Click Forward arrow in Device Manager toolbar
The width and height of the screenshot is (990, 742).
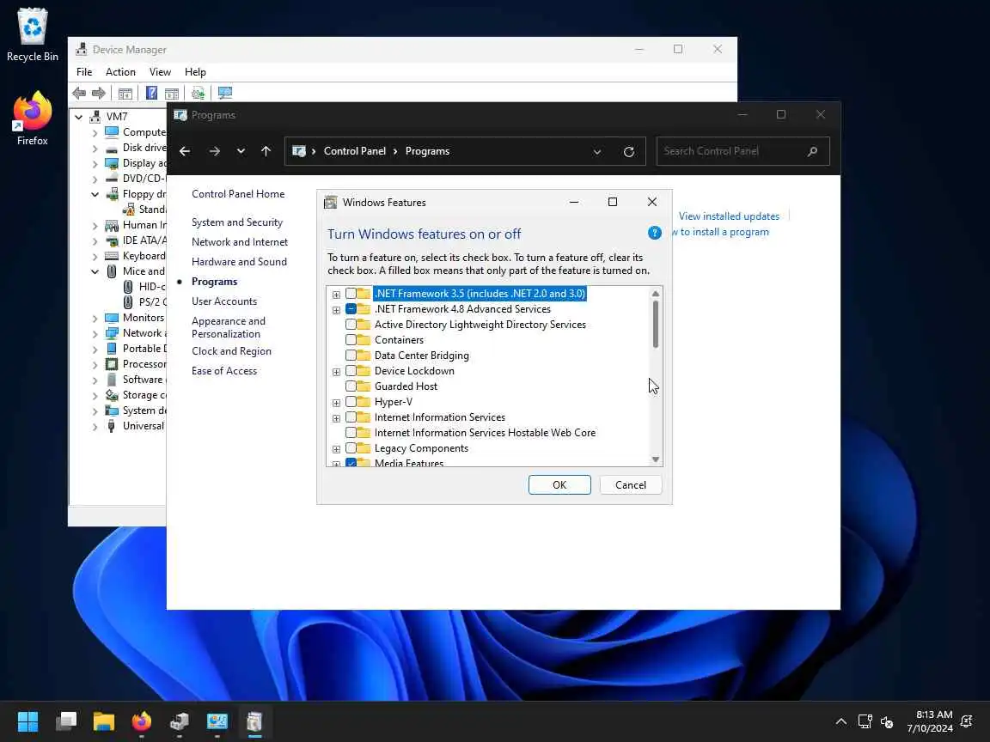[x=99, y=94]
